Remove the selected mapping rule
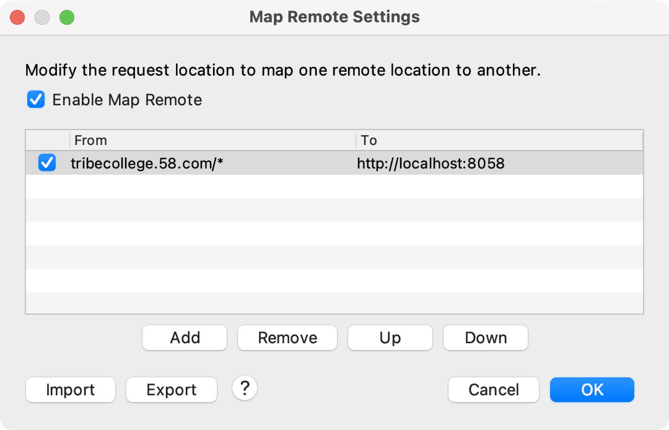This screenshot has width=669, height=430. (x=287, y=338)
